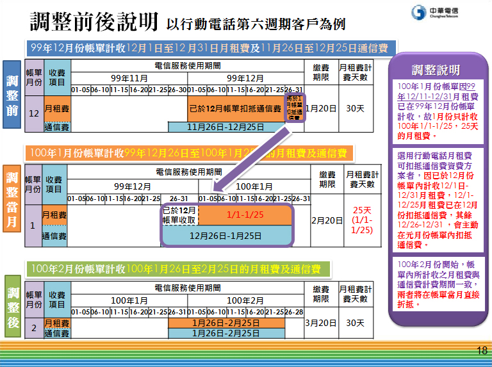Click the Chunghwa Telecom logo

coord(434,12)
